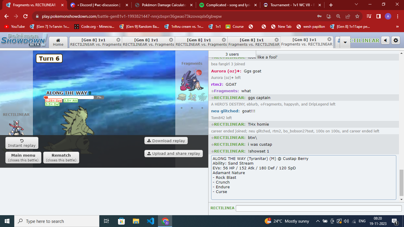Close the Discord browser tab

click(127, 5)
